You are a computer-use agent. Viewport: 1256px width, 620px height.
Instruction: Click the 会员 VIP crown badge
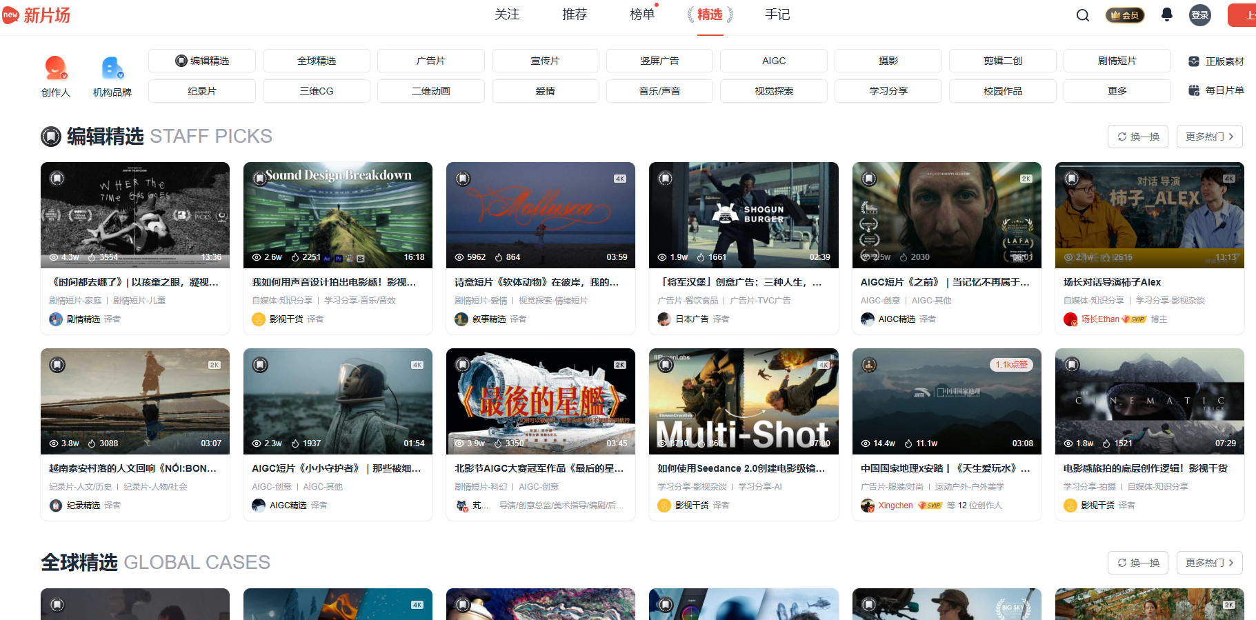pyautogui.click(x=1124, y=15)
